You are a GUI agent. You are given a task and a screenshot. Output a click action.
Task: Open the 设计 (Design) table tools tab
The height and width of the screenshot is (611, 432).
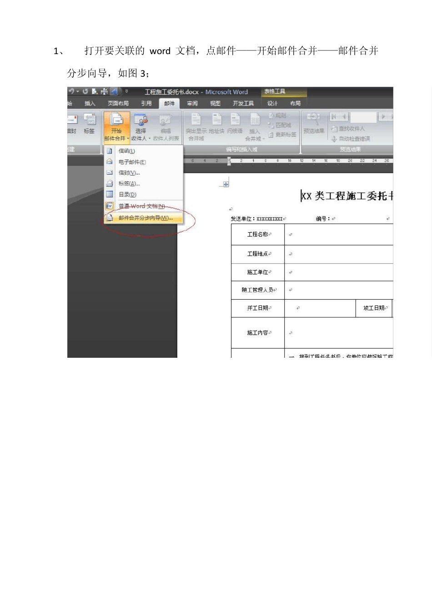(272, 104)
